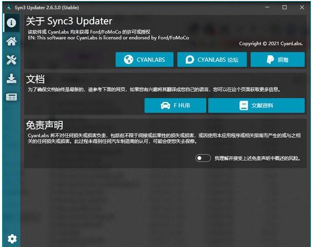Toggle the disclaimer acceptance switch
This screenshot has height=247, width=313.
(203, 158)
